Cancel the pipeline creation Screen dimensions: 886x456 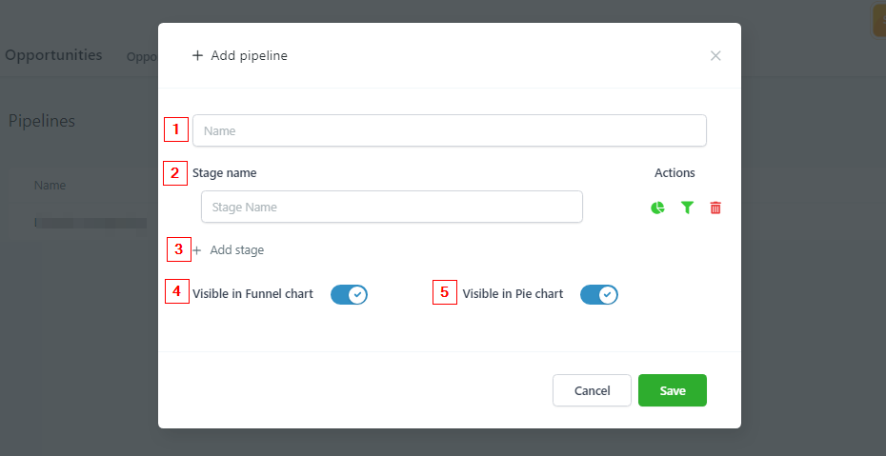click(592, 390)
